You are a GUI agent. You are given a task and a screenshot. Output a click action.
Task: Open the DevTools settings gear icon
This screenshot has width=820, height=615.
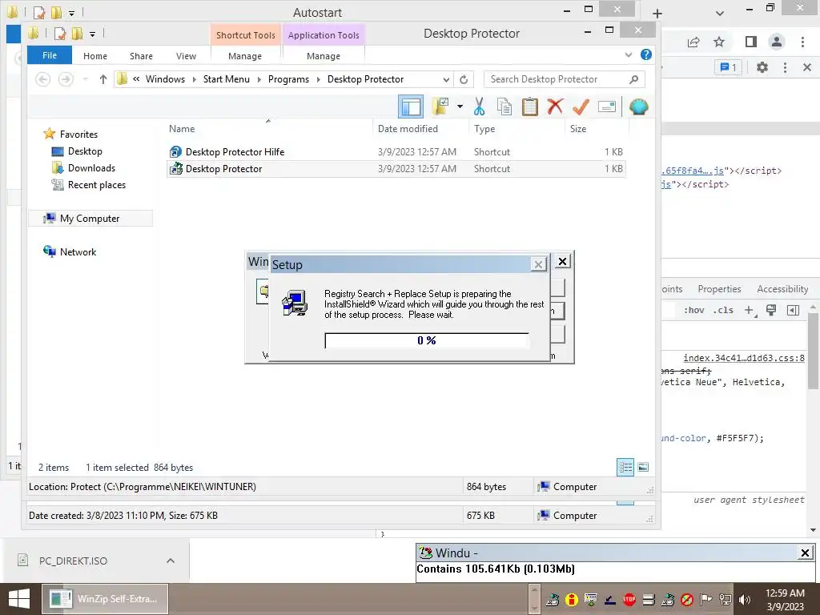point(762,67)
